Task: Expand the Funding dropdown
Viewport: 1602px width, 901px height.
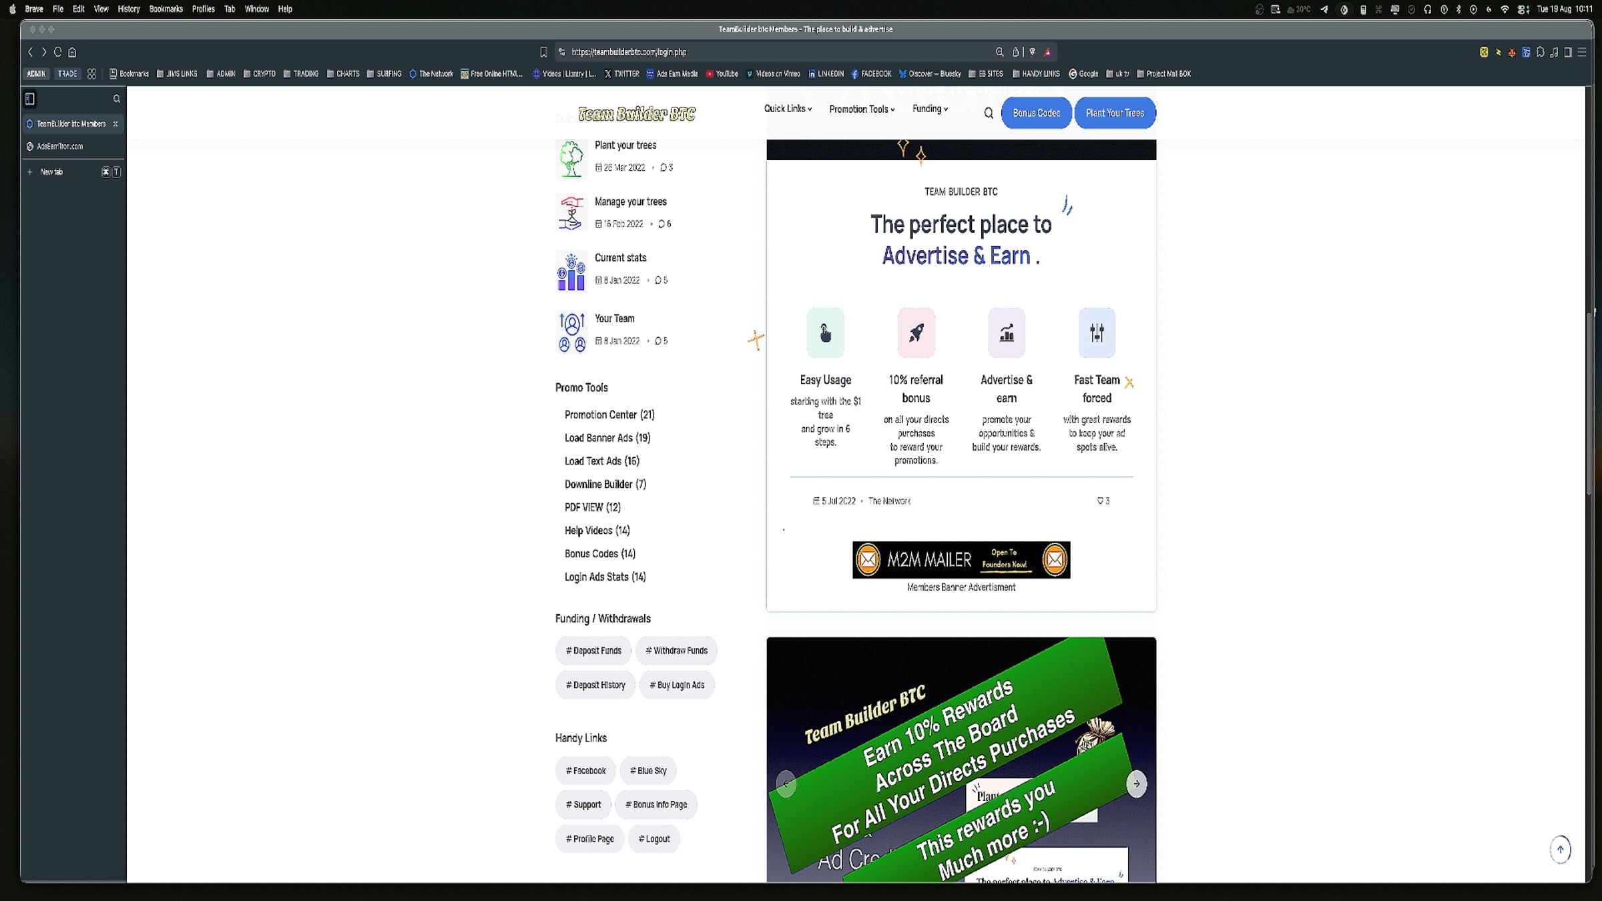Action: 930,109
